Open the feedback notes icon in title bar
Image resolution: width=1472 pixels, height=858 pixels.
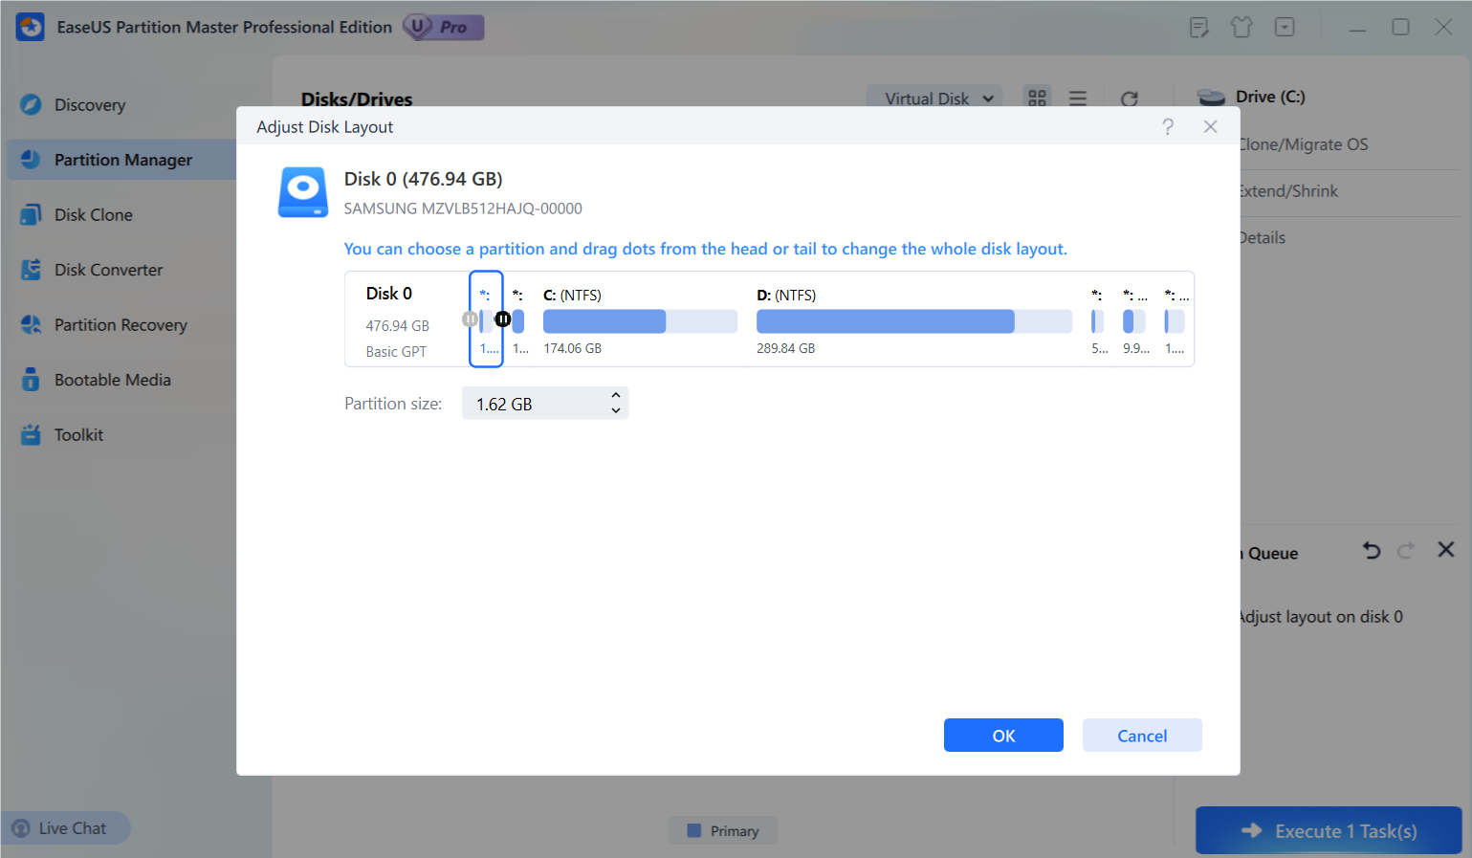point(1199,27)
